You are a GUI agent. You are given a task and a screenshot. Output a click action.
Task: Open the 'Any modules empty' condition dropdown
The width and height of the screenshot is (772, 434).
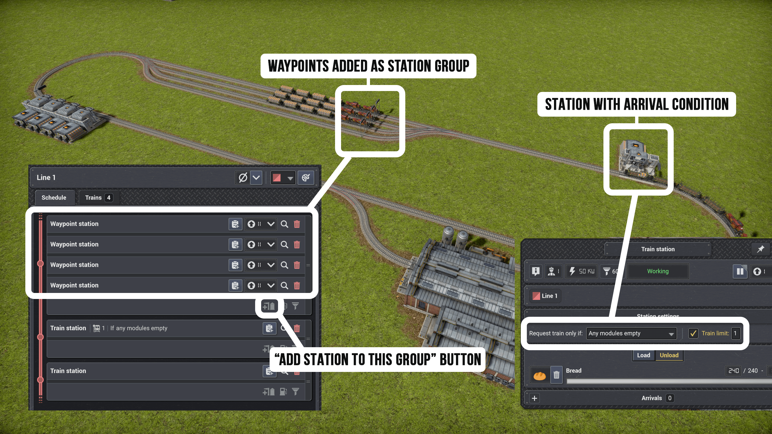click(x=631, y=333)
